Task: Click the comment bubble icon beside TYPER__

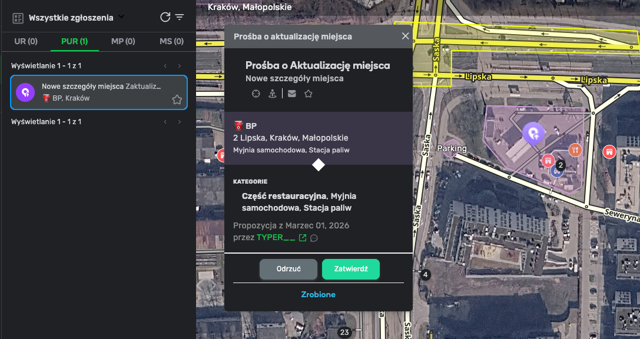Action: click(x=314, y=238)
